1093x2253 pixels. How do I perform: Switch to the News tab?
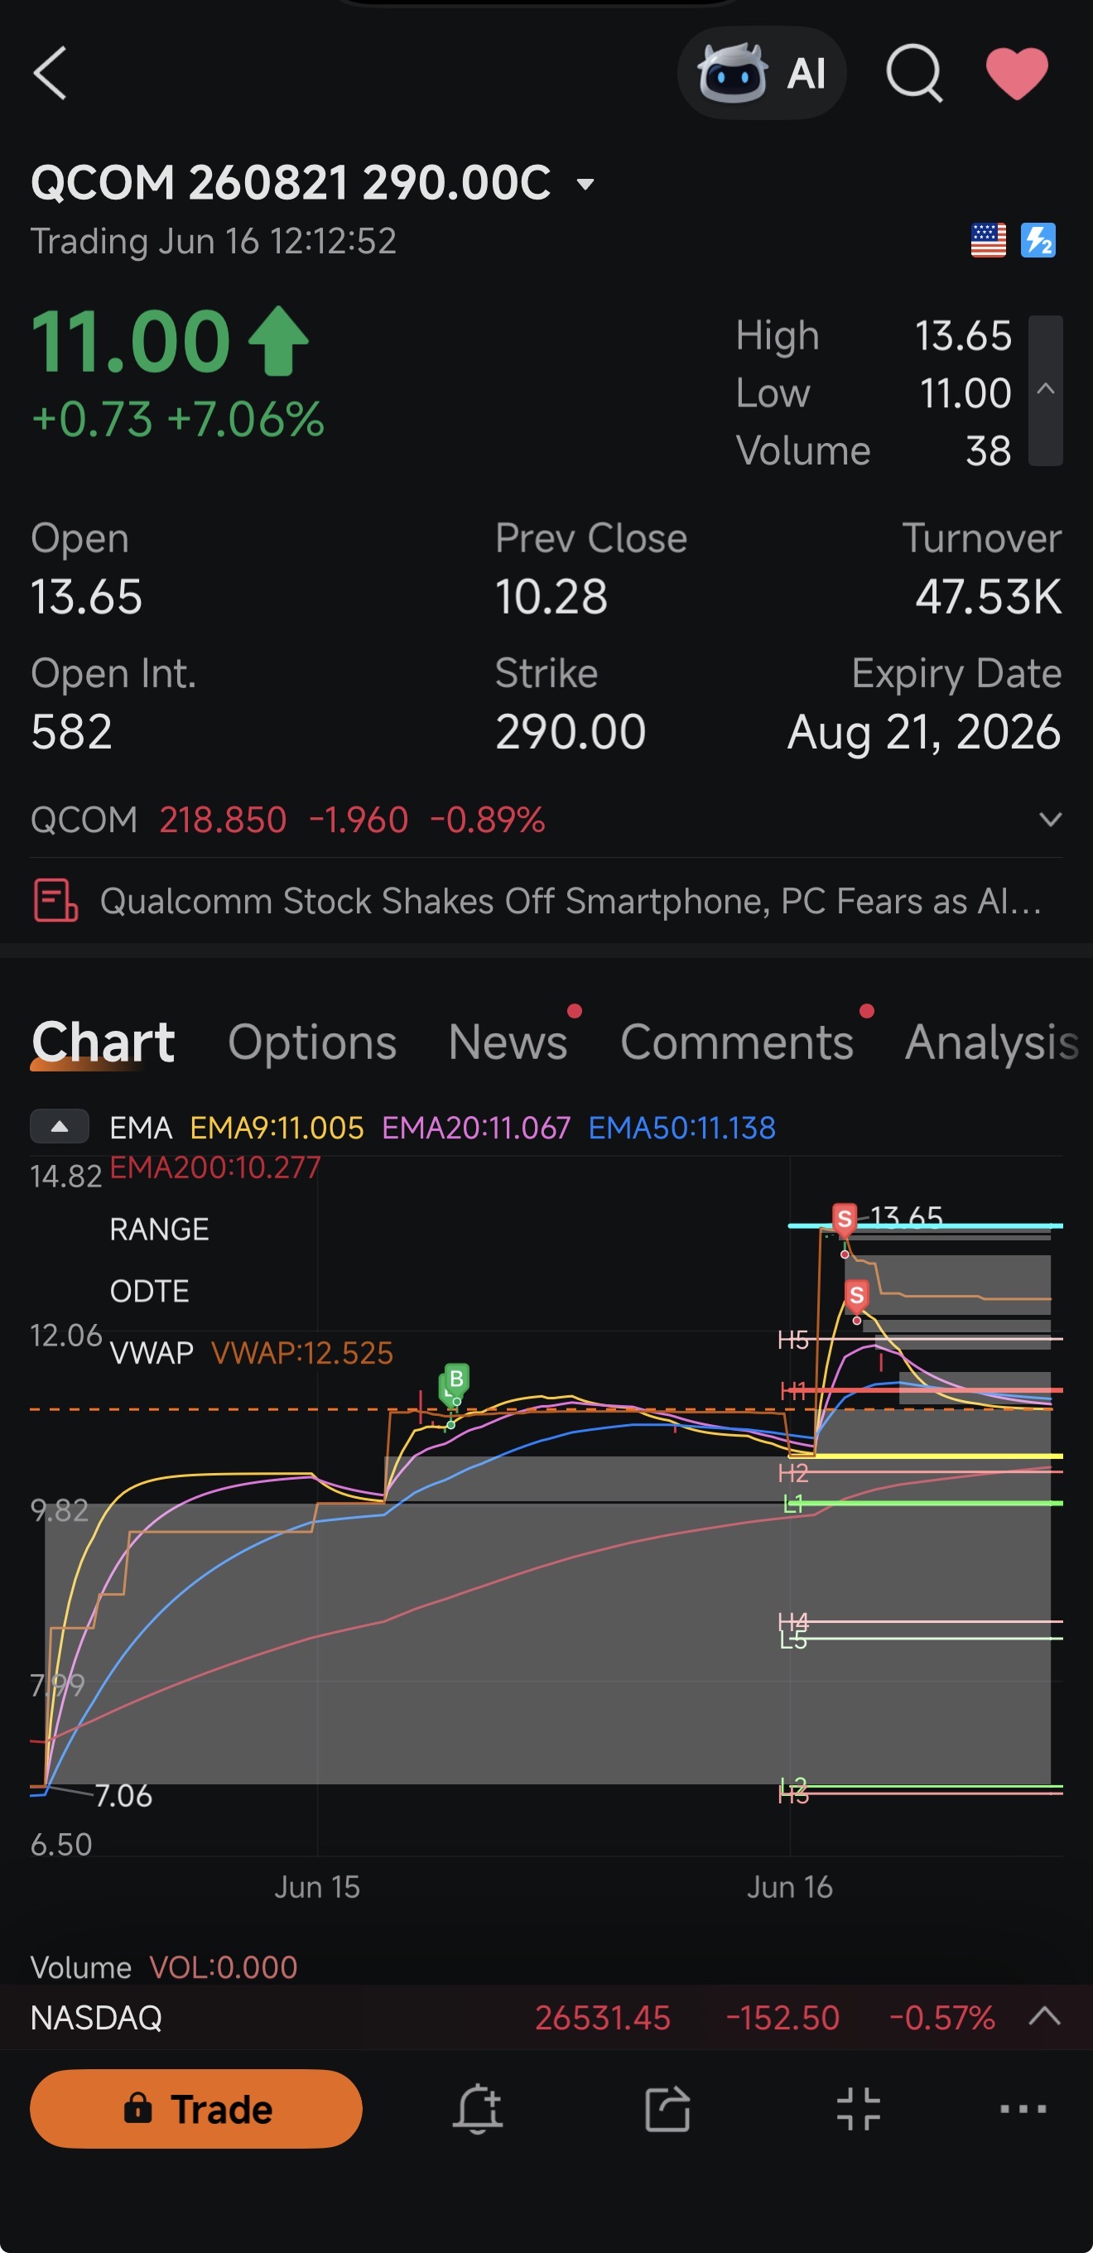[508, 1042]
